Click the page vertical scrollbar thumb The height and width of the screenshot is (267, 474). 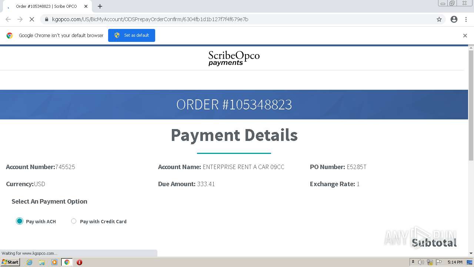tap(471, 105)
